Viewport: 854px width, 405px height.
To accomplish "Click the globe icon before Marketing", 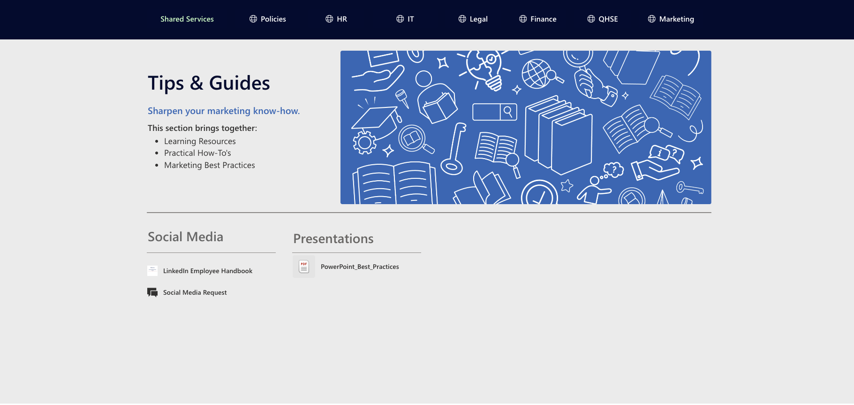I will [652, 19].
